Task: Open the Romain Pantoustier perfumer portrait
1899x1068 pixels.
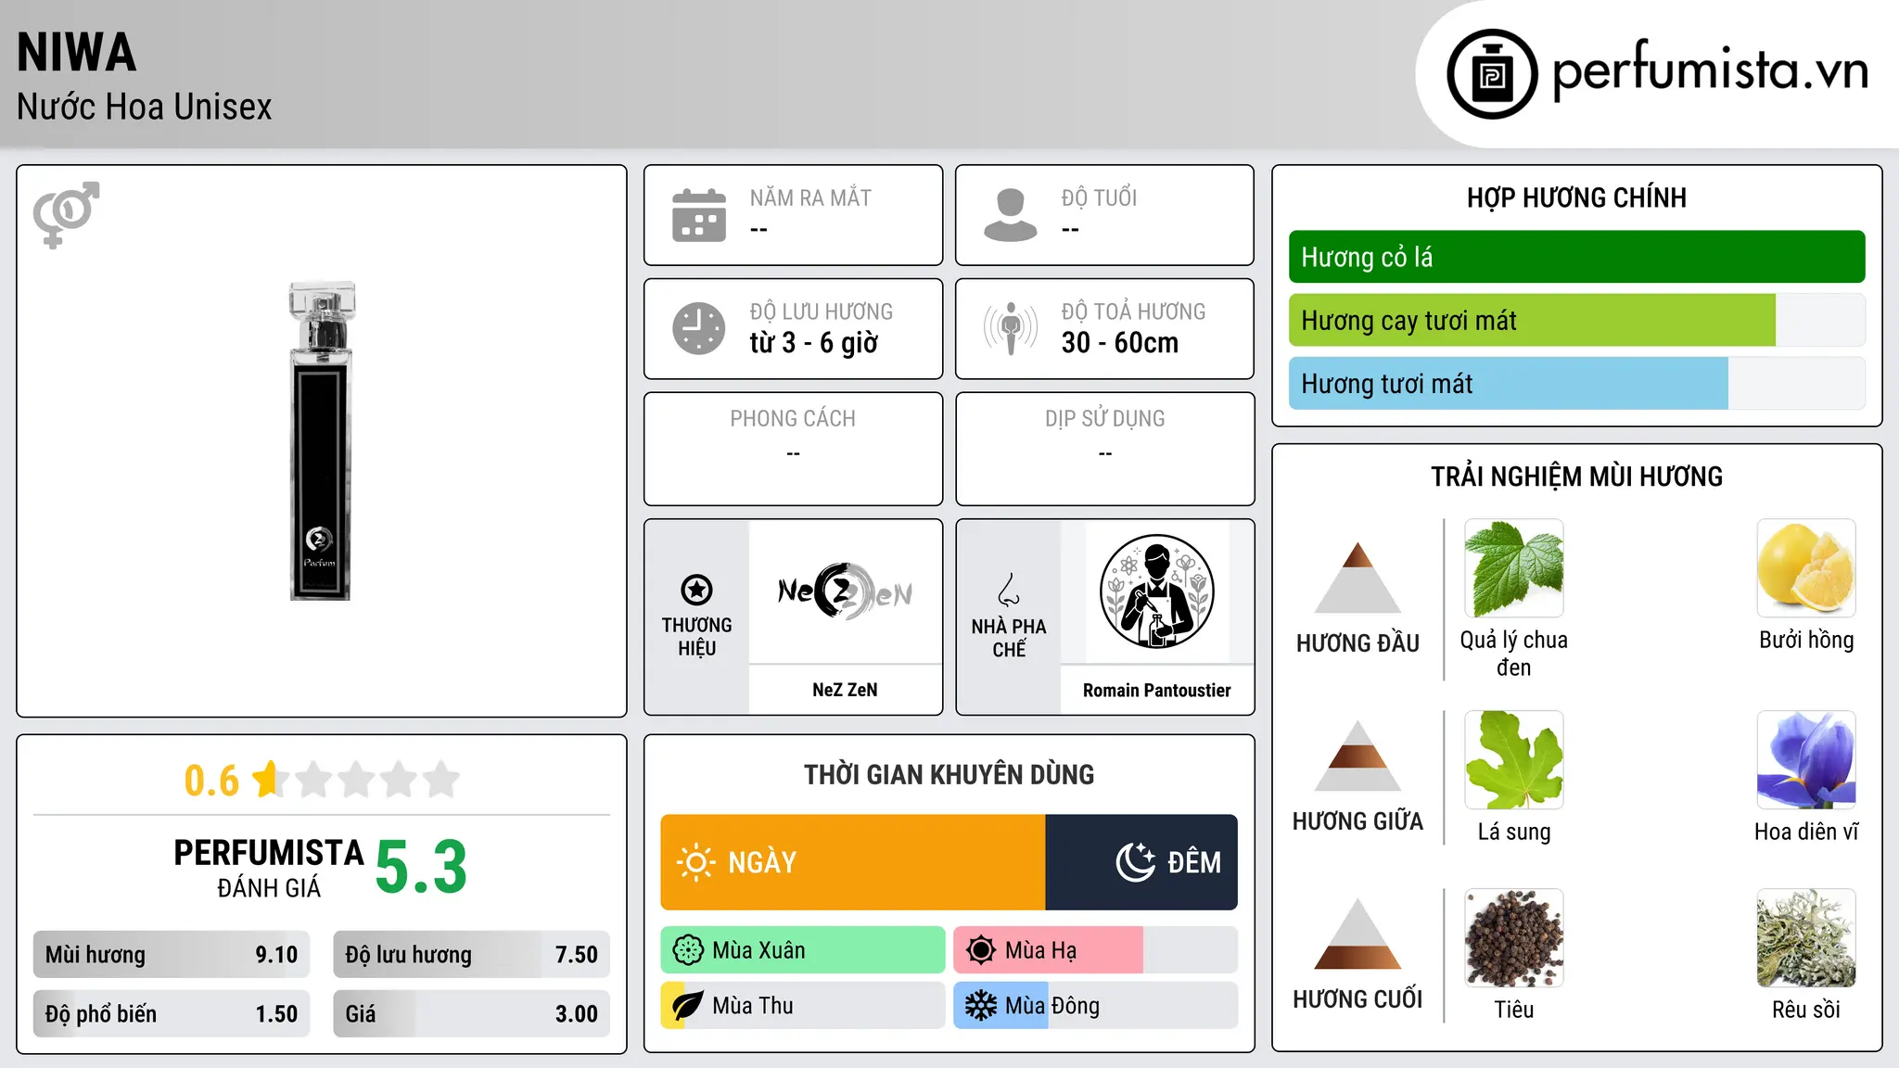Action: pos(1156,591)
